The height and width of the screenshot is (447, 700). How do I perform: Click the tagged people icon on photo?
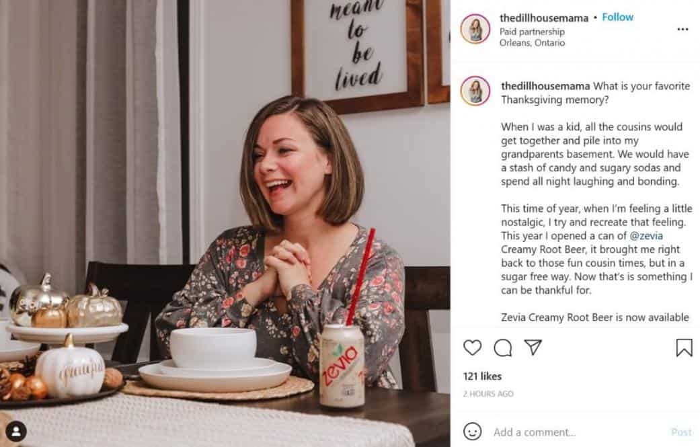coord(16,431)
